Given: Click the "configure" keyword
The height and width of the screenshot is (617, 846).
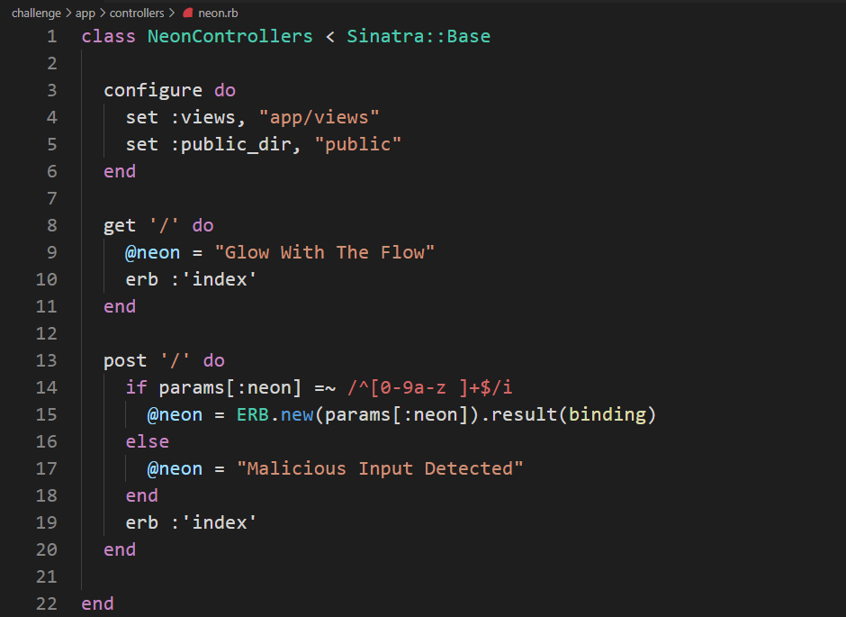Looking at the screenshot, I should point(153,90).
